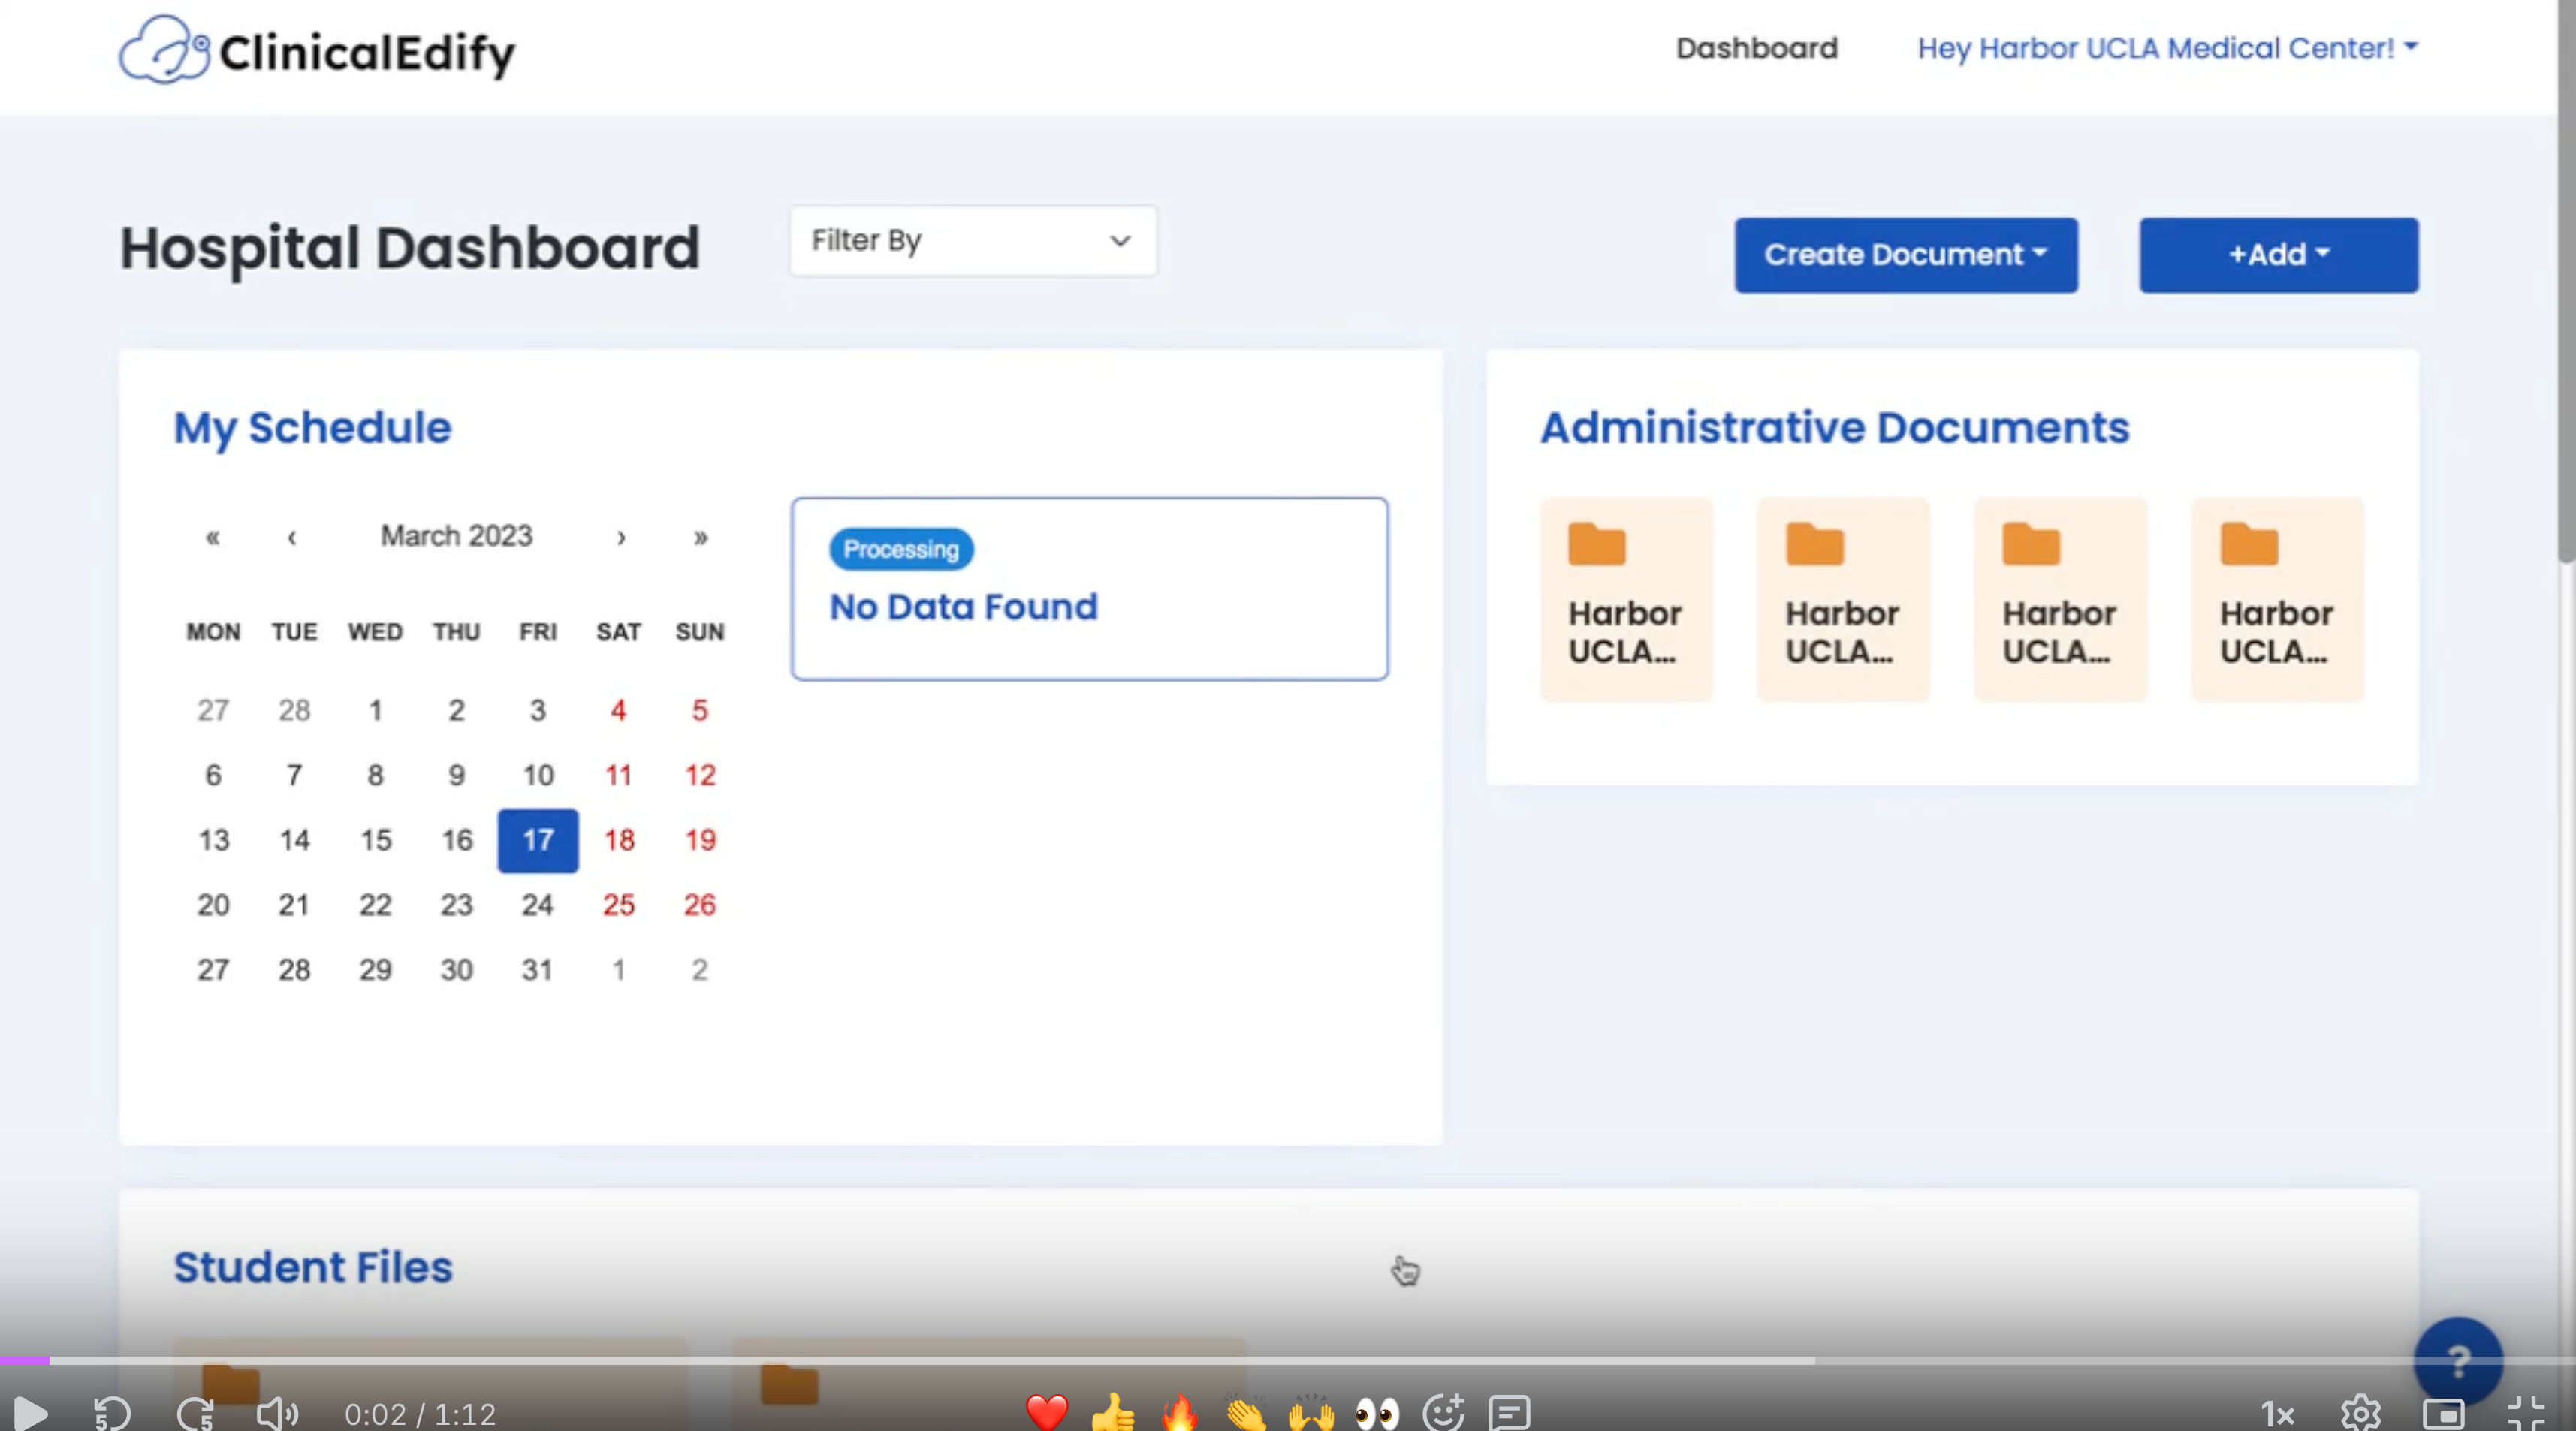React with the clapping hands emoji

(x=1246, y=1412)
